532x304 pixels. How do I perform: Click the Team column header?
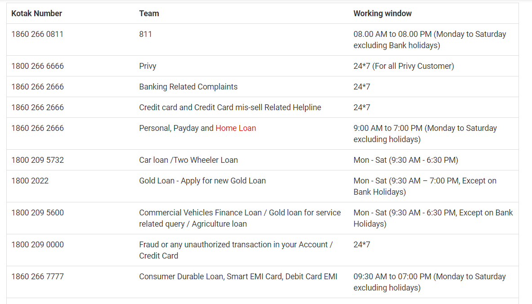click(x=149, y=13)
